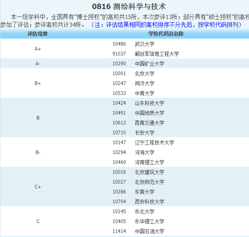The height and width of the screenshot is (237, 249).
Task: Click the 中国矿业大学 row name
Action: (149, 64)
